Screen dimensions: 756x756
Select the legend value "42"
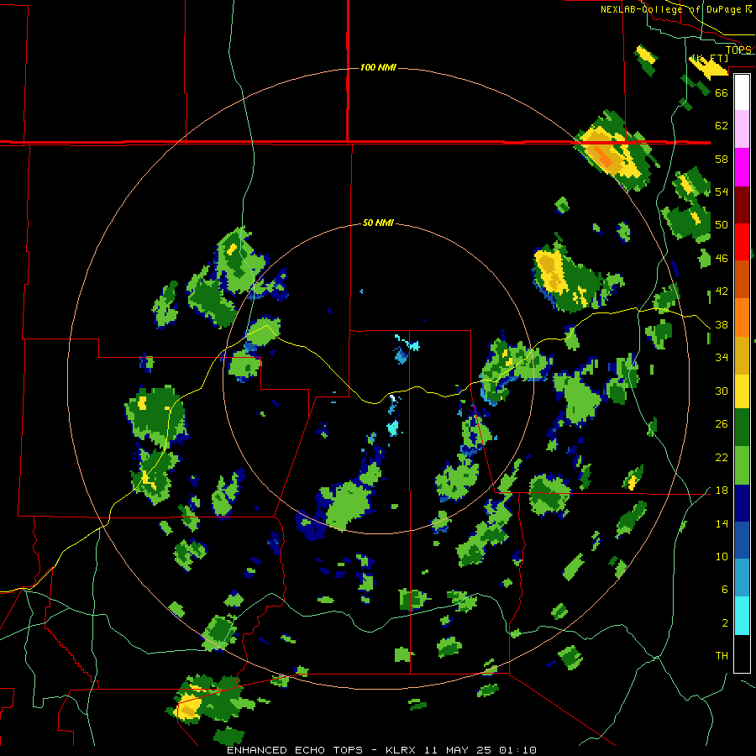[722, 291]
